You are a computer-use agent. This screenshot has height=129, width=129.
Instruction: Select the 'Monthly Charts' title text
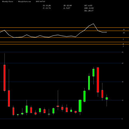click(7, 2)
